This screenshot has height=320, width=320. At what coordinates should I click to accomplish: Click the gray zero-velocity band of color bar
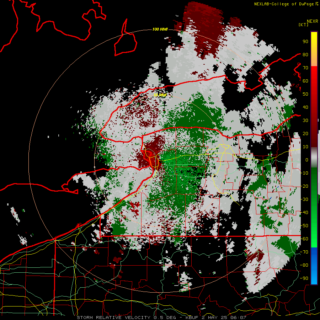coord(314,157)
